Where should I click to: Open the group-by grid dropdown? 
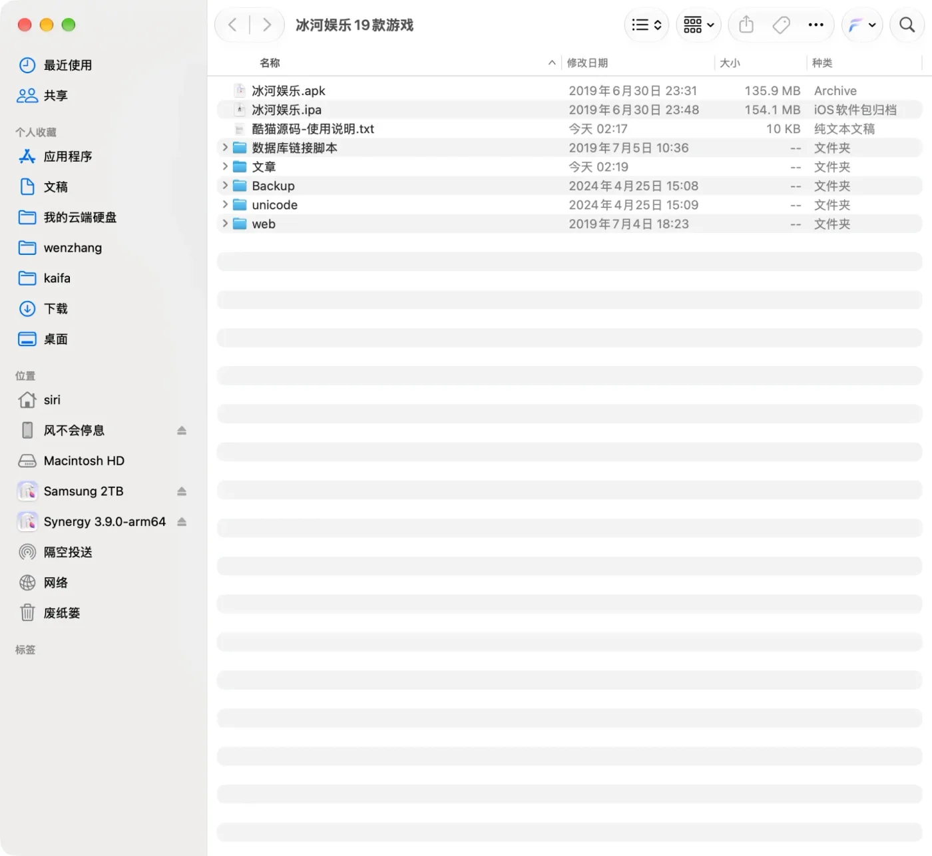pos(698,25)
